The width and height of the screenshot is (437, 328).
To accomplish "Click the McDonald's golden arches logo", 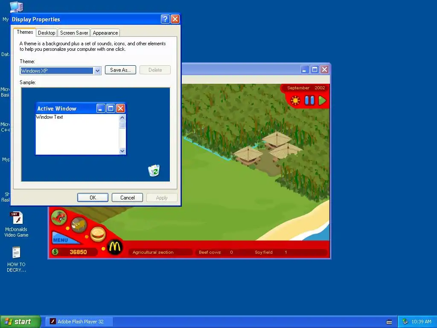I will pyautogui.click(x=115, y=247).
